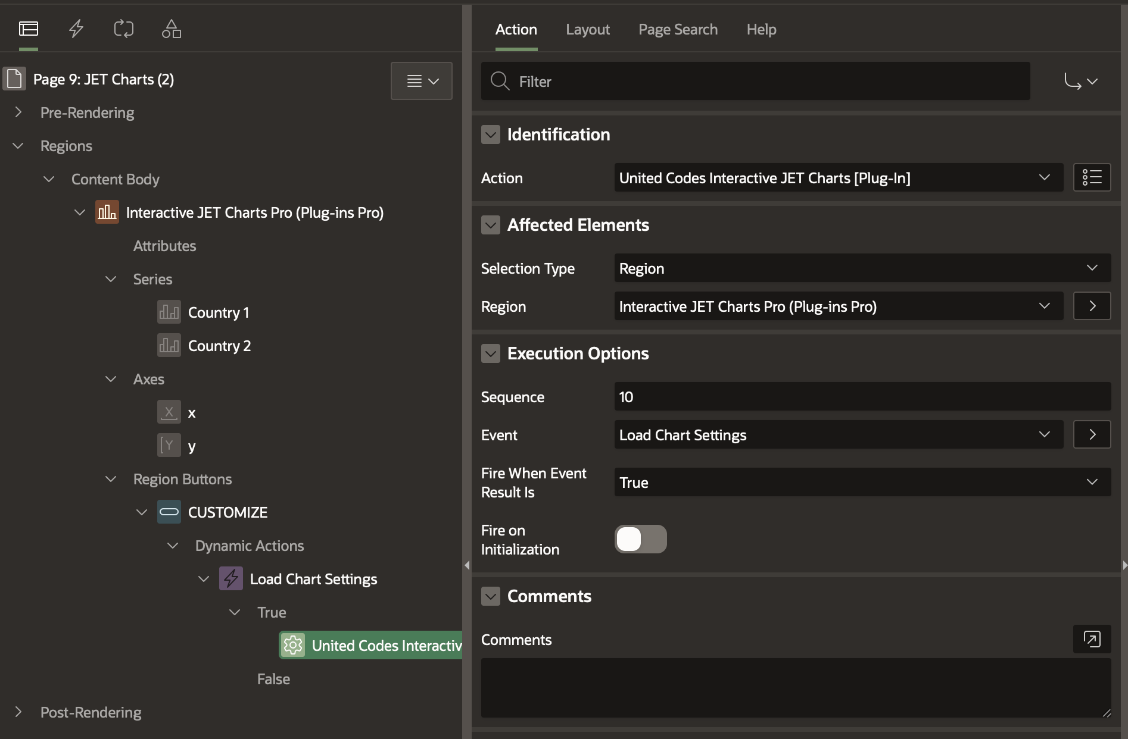Open the Page Shared Components tab icon
Image resolution: width=1128 pixels, height=739 pixels.
coord(172,29)
